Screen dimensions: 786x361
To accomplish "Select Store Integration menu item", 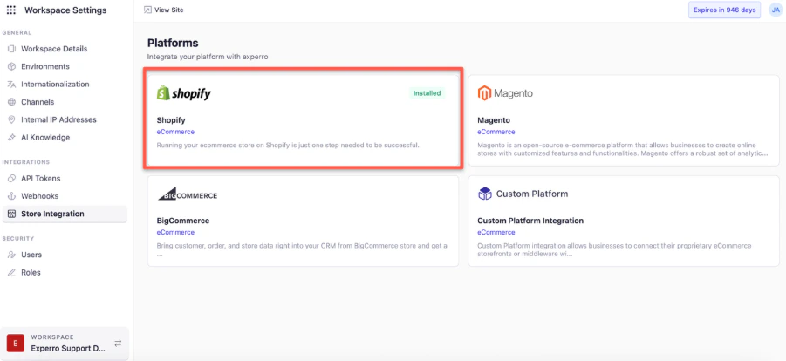I will pyautogui.click(x=65, y=215).
